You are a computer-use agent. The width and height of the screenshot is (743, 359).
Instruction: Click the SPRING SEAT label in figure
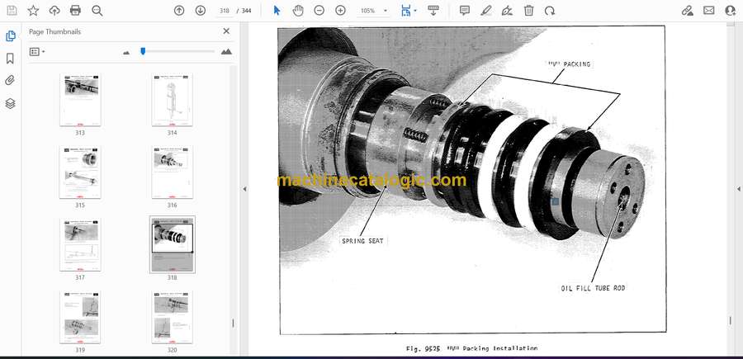[363, 241]
